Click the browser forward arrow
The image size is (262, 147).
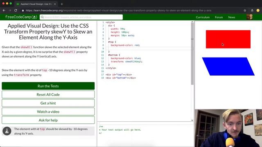coord(10,11)
